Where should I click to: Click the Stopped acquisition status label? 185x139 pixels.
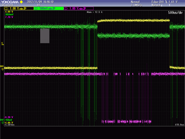[x=7, y=5]
